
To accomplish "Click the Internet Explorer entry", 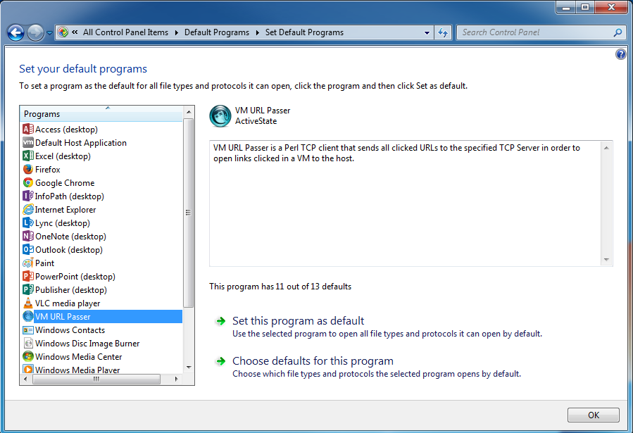I will tap(65, 209).
